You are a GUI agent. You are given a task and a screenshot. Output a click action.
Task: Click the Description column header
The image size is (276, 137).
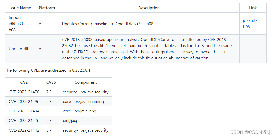[149, 8]
